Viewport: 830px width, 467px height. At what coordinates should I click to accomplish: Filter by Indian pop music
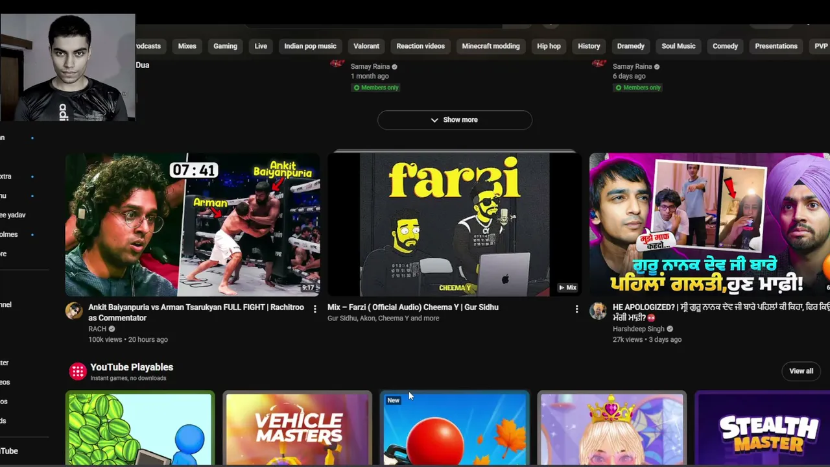coord(310,46)
